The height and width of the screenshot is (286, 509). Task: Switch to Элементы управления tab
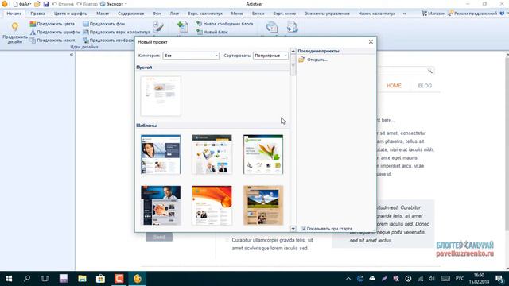(x=327, y=14)
